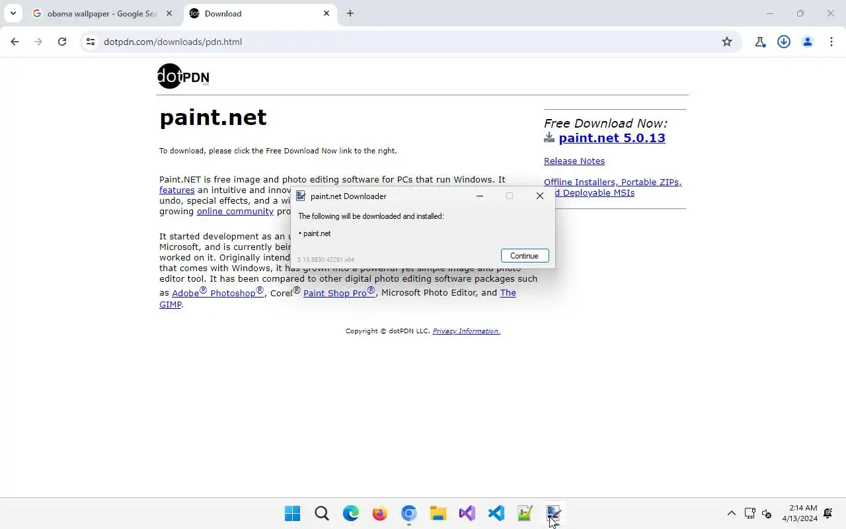Launch Firefox from the taskbar

[380, 513]
